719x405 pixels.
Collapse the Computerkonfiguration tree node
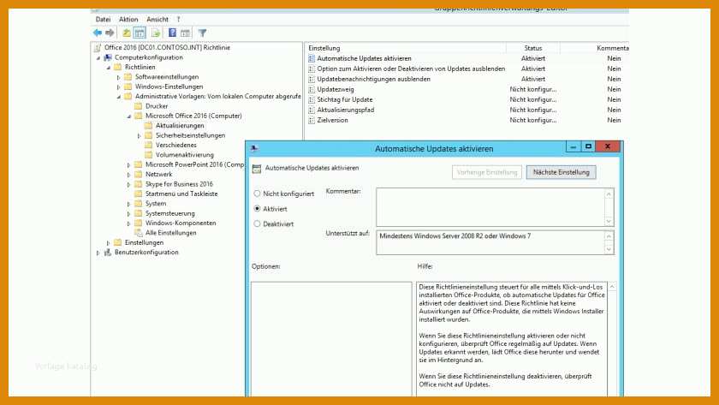[x=98, y=58]
